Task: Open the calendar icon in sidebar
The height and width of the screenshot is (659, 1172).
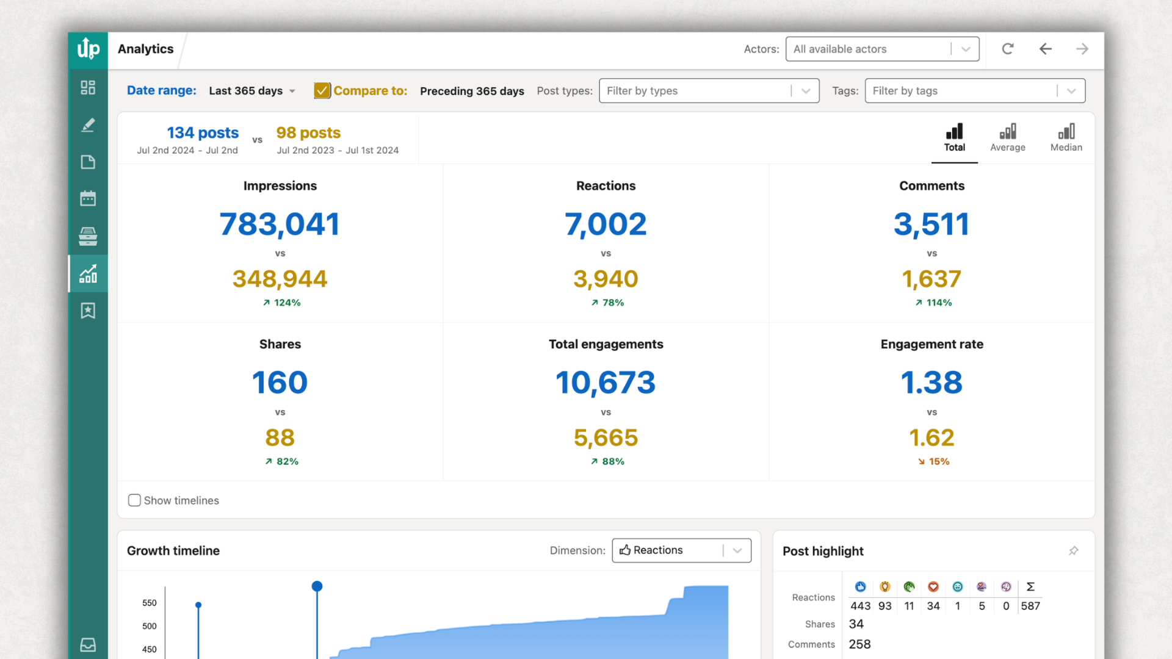Action: click(x=88, y=198)
